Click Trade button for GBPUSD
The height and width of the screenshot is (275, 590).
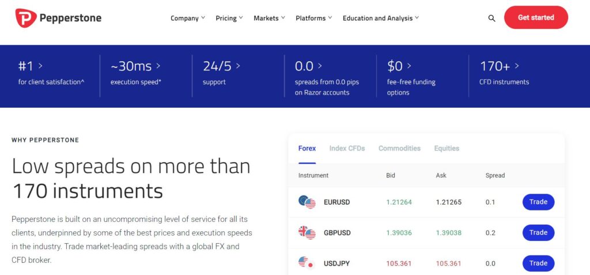click(x=538, y=232)
